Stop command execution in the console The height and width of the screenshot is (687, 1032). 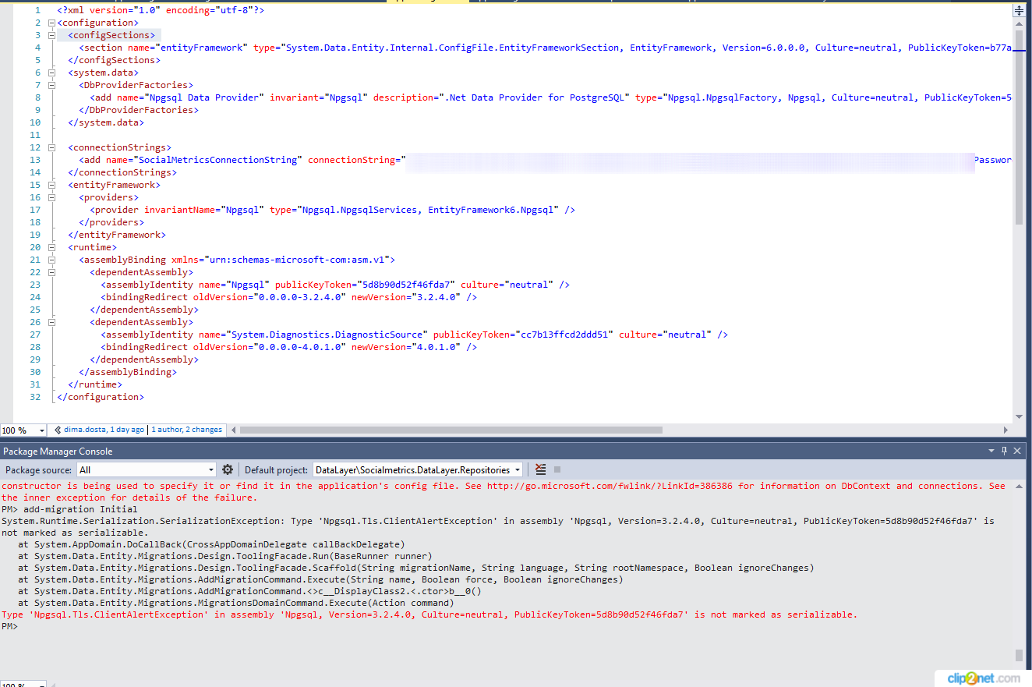click(557, 469)
